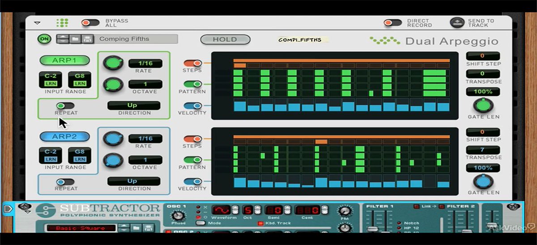Image resolution: width=537 pixels, height=245 pixels.
Task: Select the ARP1 button
Action: [64, 60]
